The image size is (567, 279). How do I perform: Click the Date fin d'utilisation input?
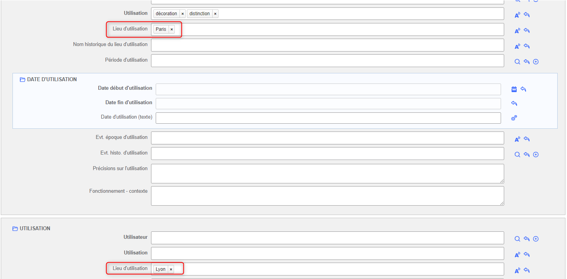[328, 103]
